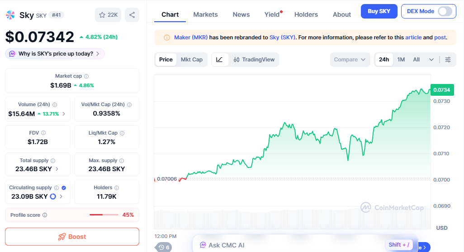The width and height of the screenshot is (464, 252).
Task: Open Why is SKY's price up today
Action: (x=55, y=54)
